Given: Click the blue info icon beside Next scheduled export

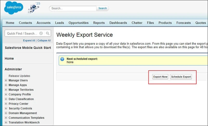Looking at the screenshot, I should [62, 59].
